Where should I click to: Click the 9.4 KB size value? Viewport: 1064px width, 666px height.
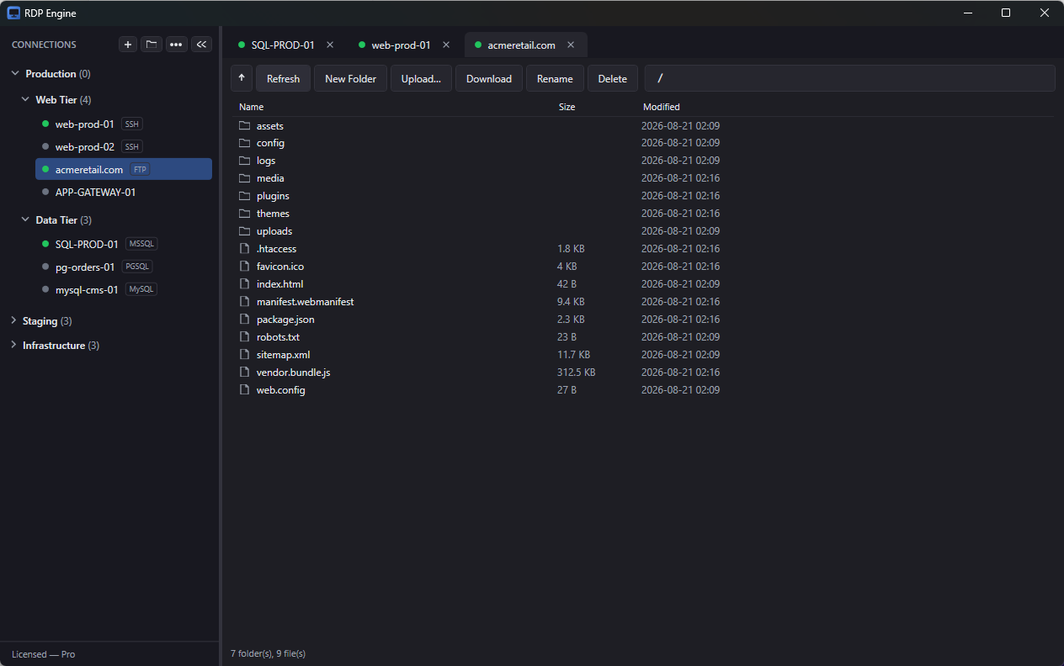pyautogui.click(x=571, y=302)
